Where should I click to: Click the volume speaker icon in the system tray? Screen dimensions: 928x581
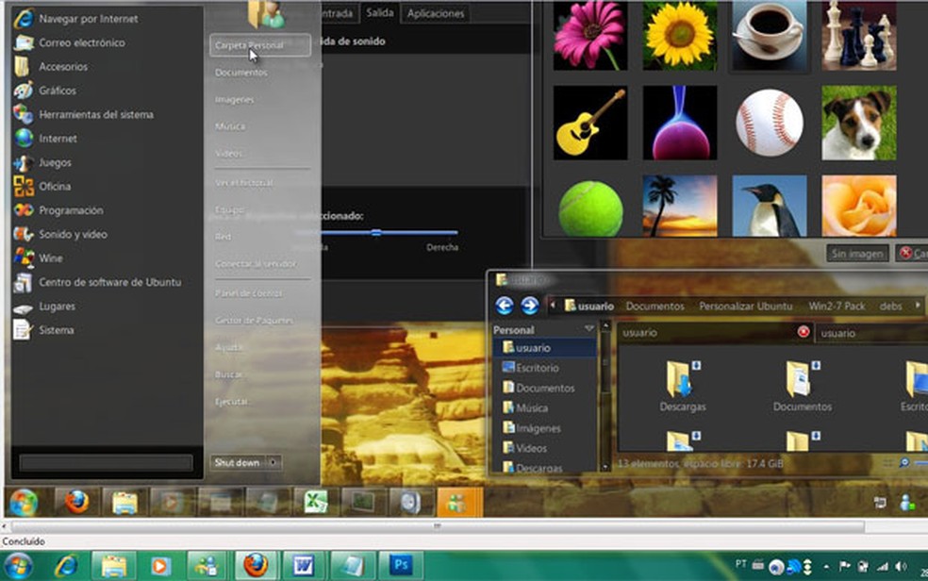(x=902, y=566)
